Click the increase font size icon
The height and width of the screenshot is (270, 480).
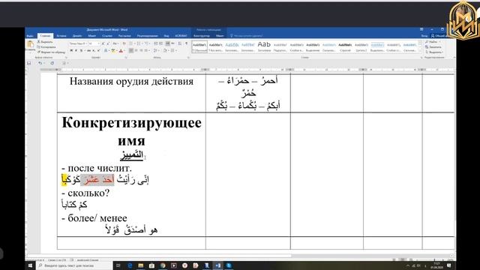pyautogui.click(x=103, y=43)
